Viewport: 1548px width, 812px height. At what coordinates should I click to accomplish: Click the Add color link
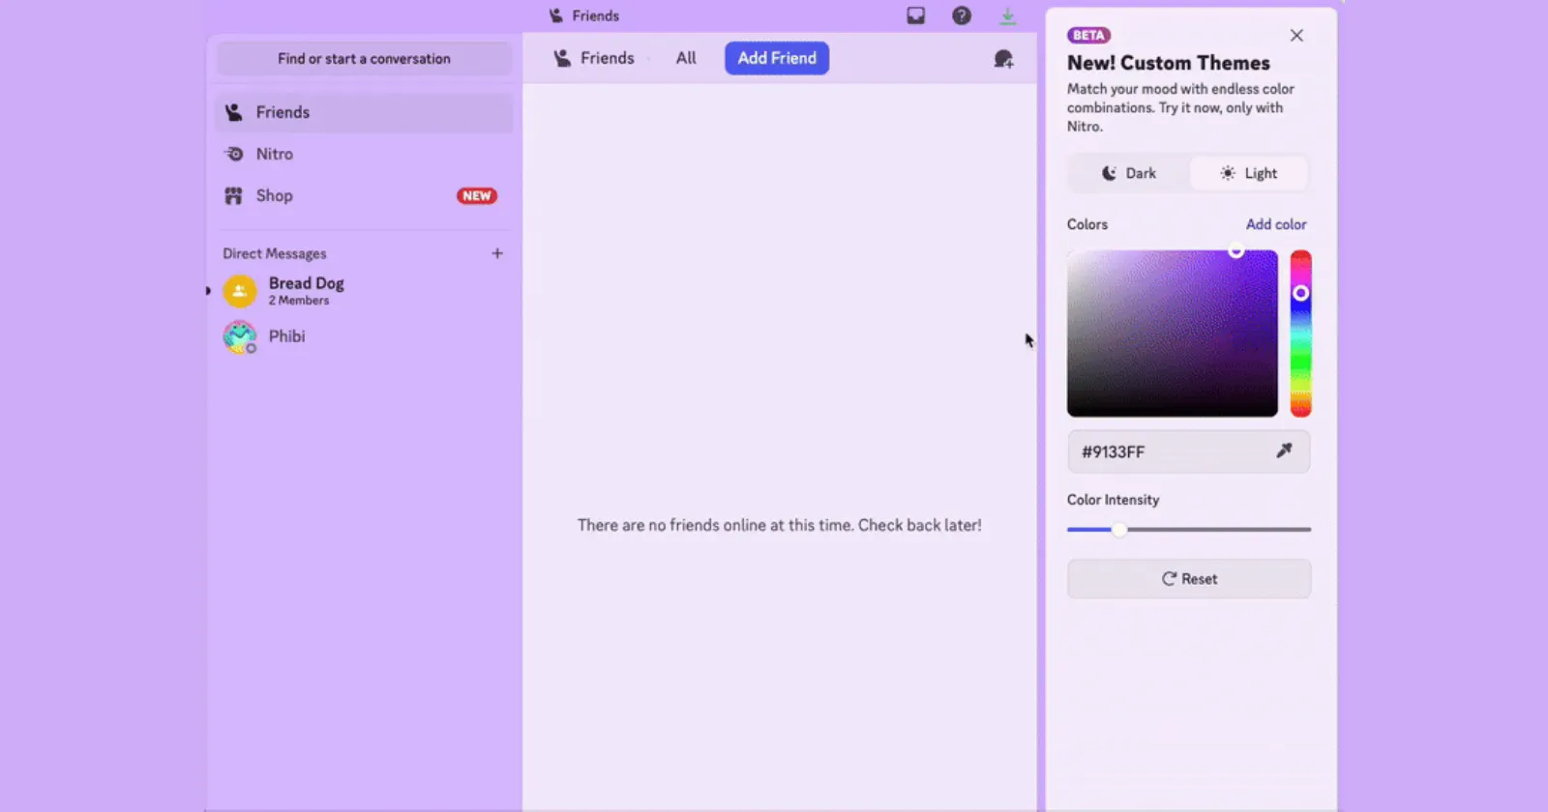click(1276, 224)
